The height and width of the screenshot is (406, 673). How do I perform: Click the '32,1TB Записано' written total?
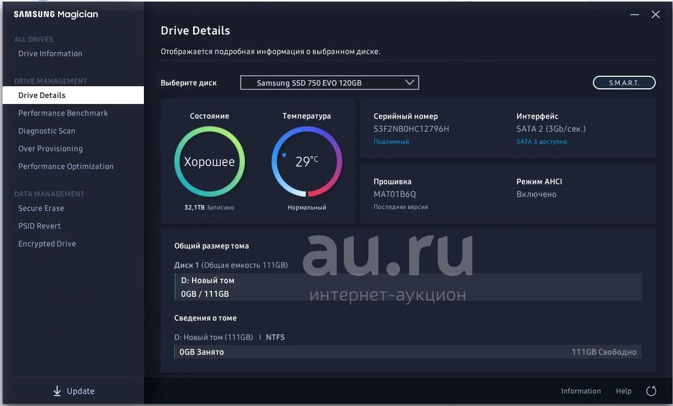[209, 207]
